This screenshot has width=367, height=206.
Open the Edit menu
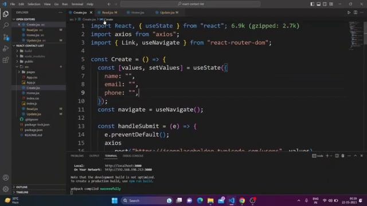pyautogui.click(x=21, y=4)
